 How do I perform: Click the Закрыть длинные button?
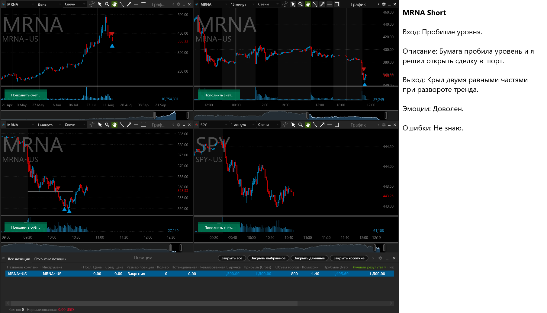(x=309, y=258)
